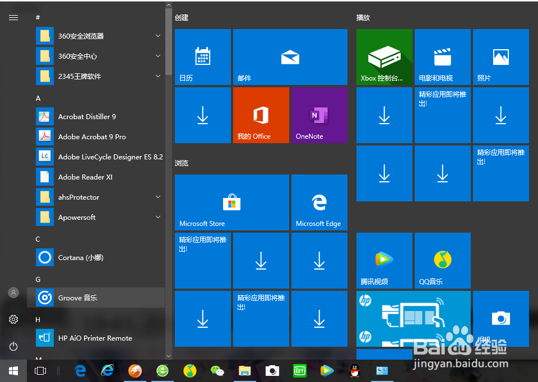This screenshot has width=538, height=382.
Task: Open the Camera app from the taskbar
Action: click(x=272, y=370)
